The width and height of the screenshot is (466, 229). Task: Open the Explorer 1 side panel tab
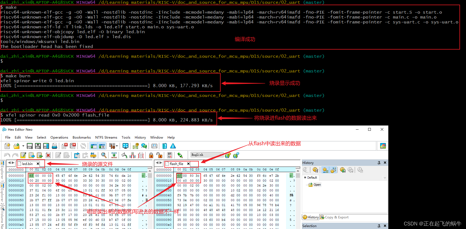[x=2, y=172]
